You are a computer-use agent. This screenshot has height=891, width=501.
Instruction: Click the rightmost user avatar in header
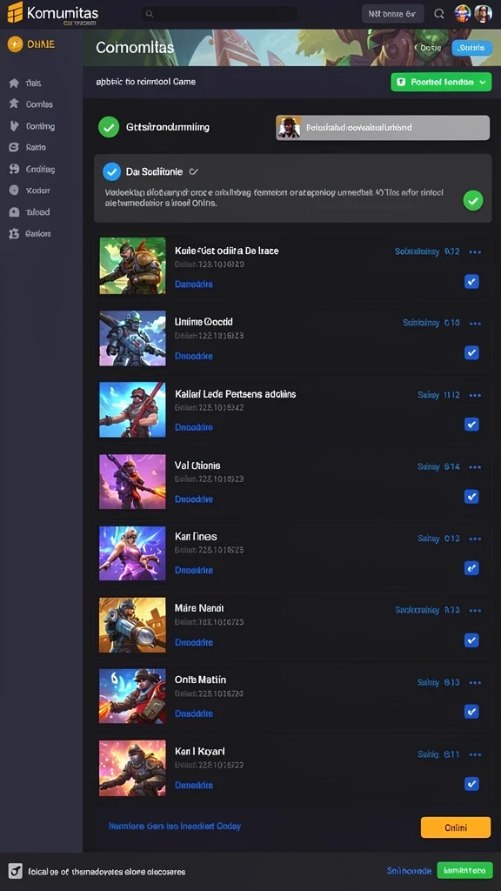point(483,14)
